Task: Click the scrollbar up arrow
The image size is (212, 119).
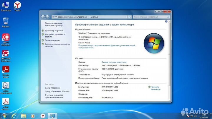Action: [169, 21]
